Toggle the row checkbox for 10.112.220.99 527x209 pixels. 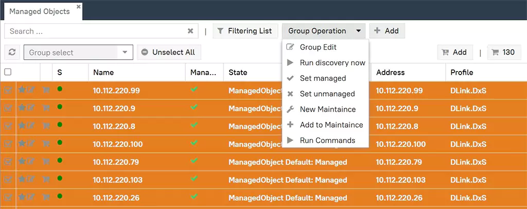pyautogui.click(x=8, y=90)
